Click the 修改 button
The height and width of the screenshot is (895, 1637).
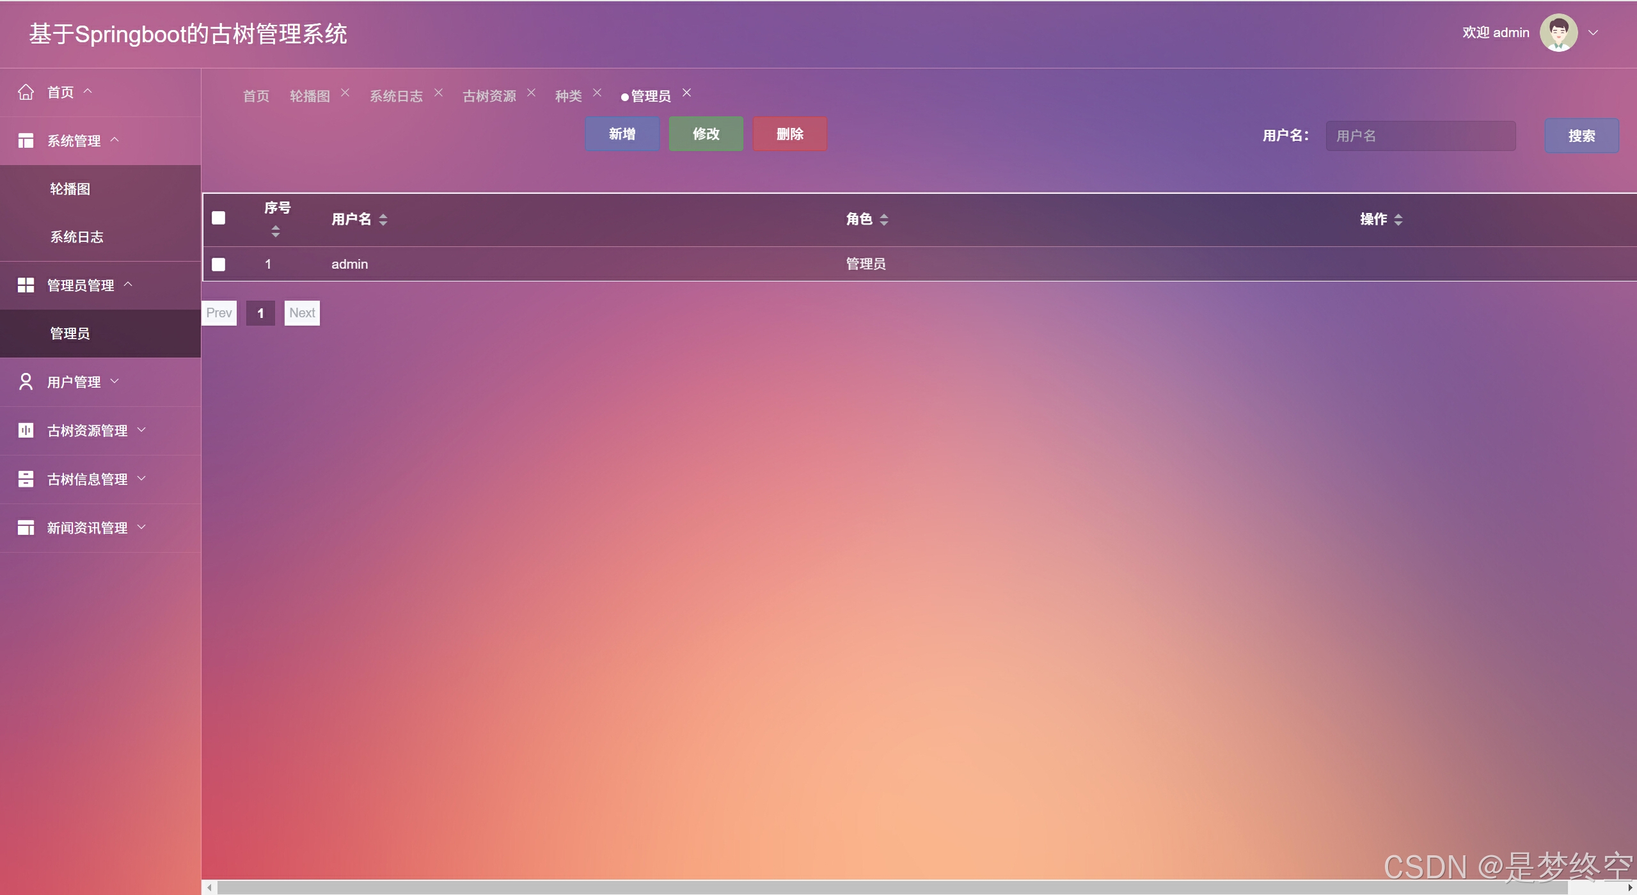point(706,134)
